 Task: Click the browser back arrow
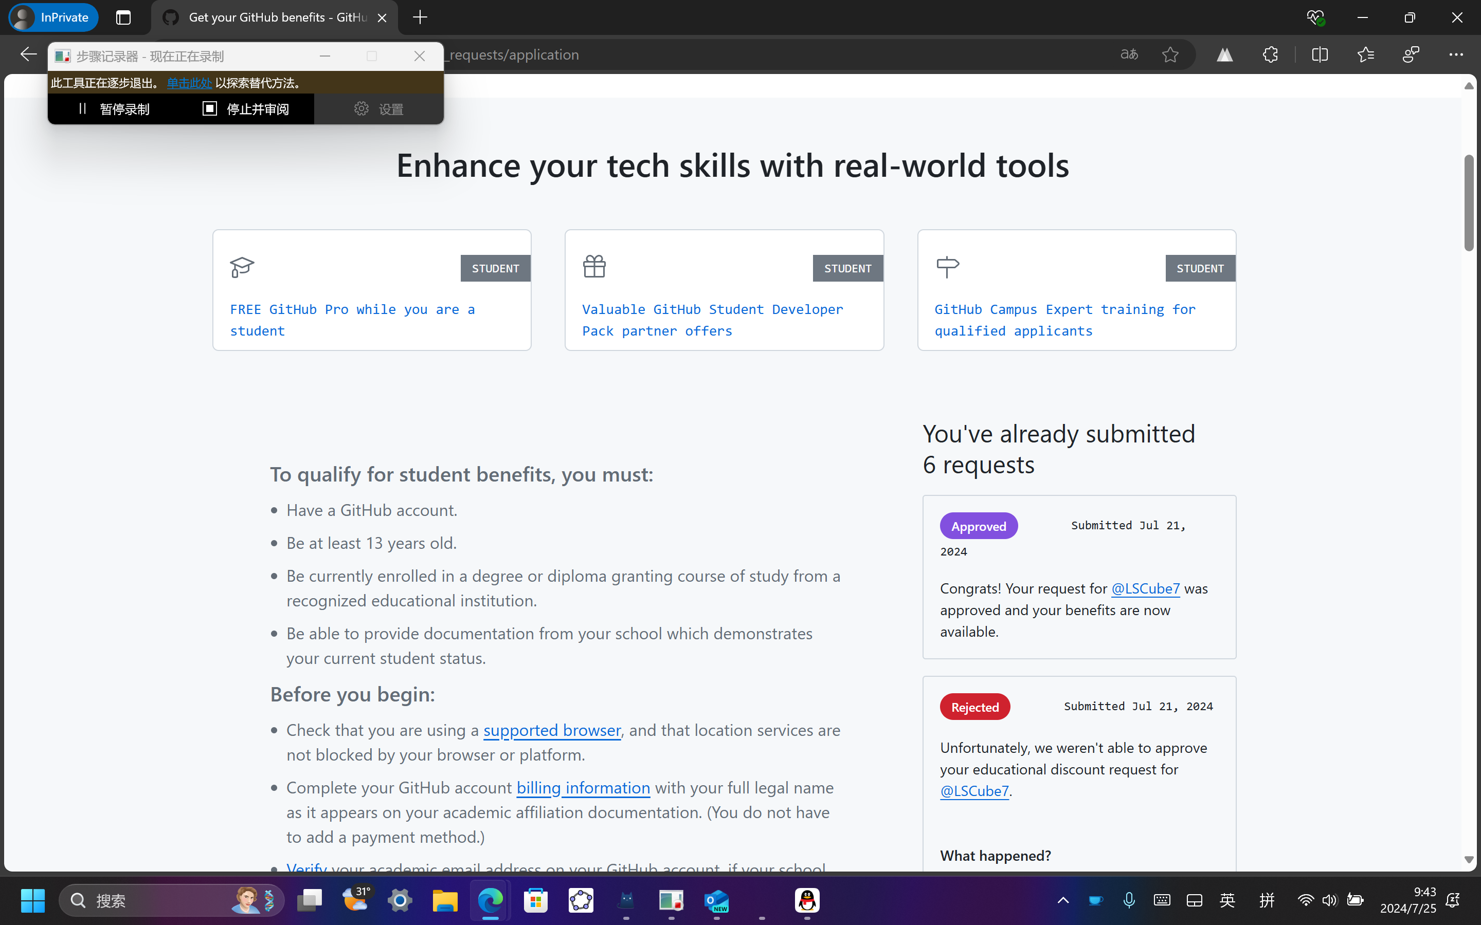tap(28, 54)
